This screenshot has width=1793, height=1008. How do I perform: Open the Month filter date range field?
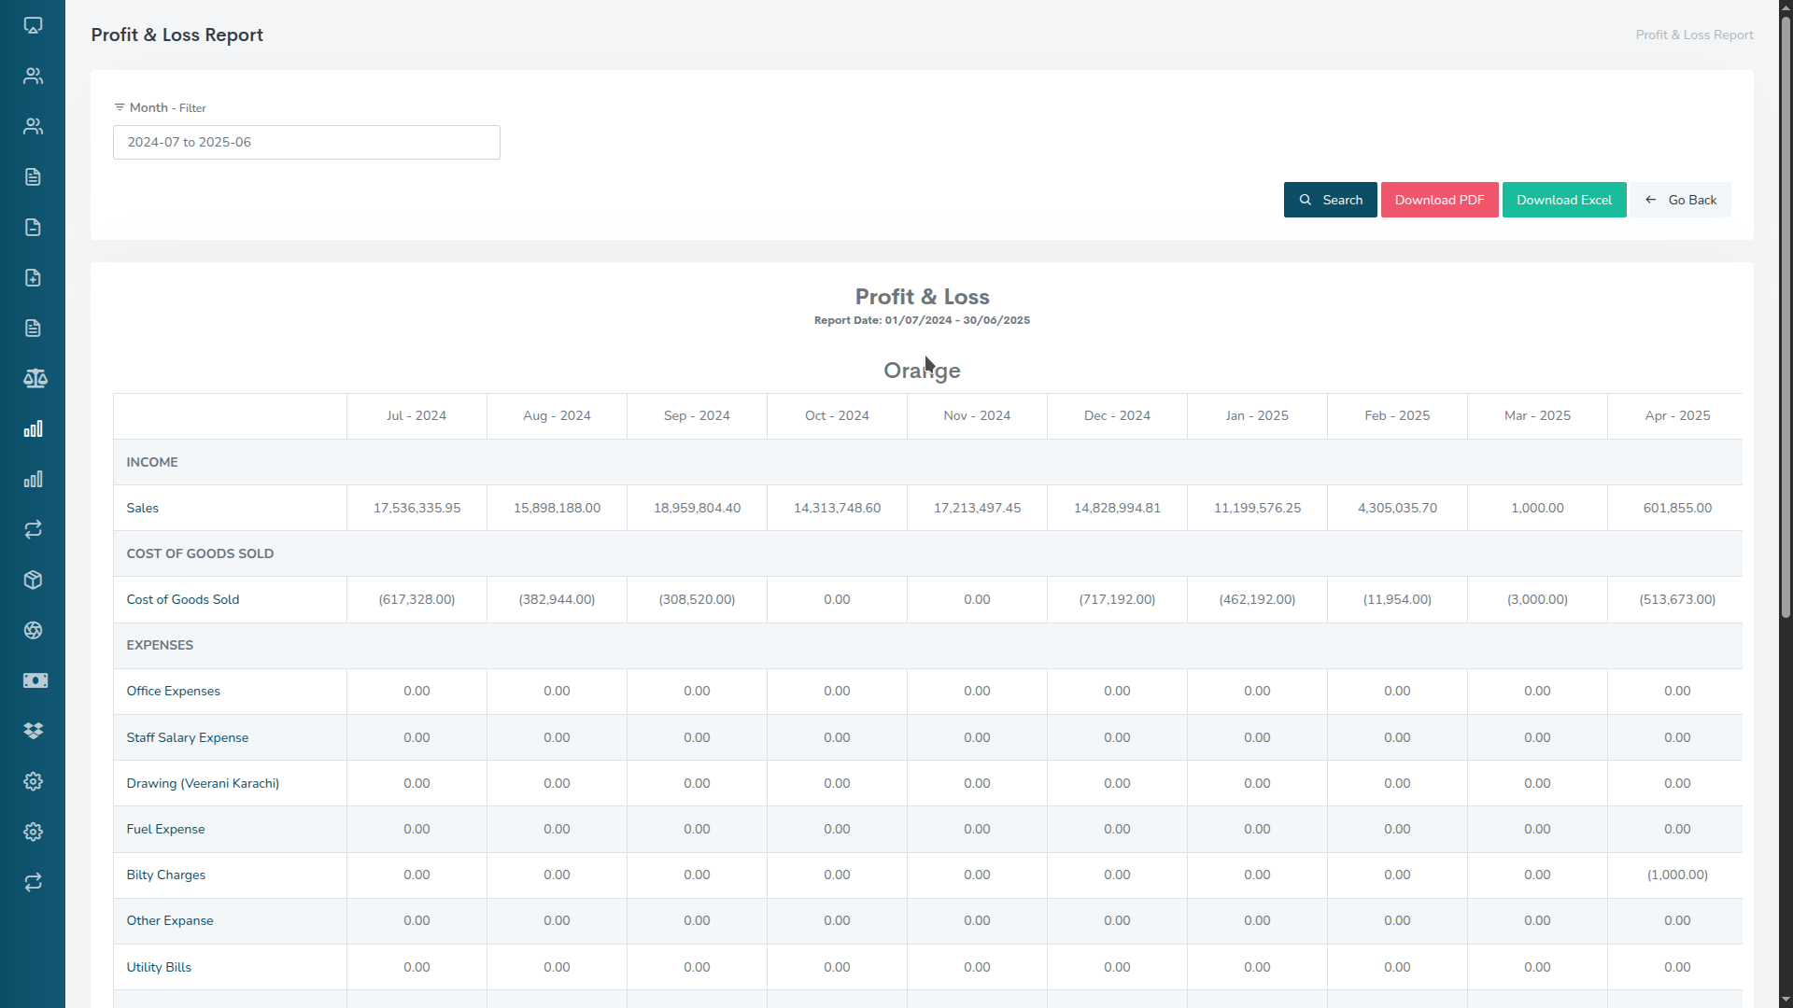(306, 142)
